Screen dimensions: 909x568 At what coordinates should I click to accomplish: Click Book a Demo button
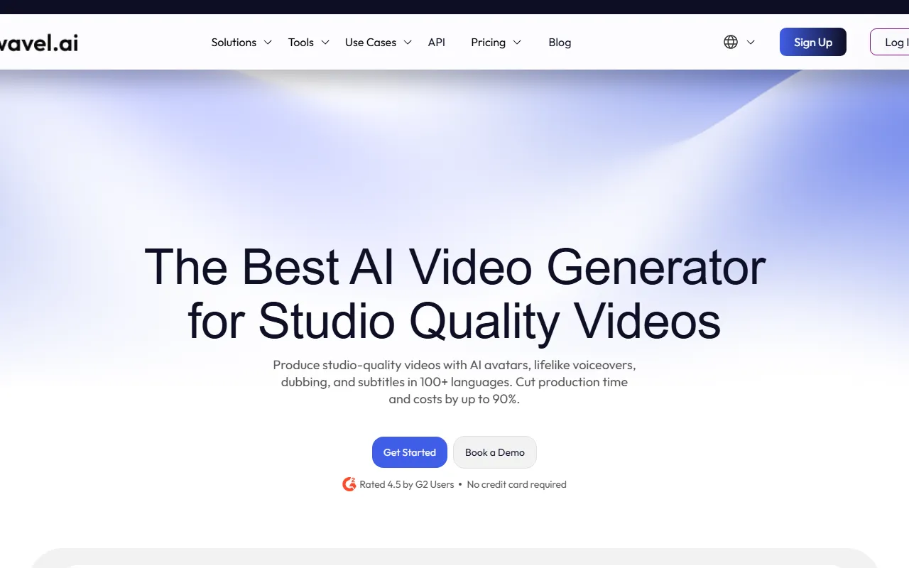495,452
